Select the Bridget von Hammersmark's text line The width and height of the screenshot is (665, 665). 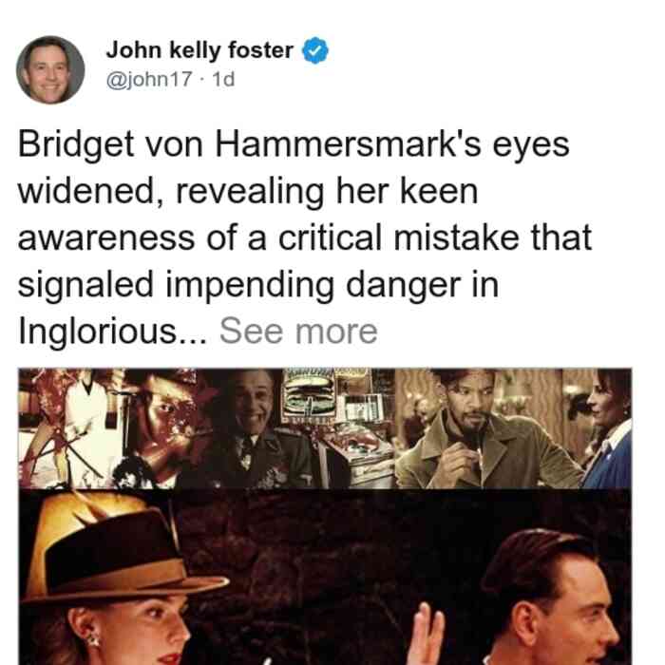(294, 145)
